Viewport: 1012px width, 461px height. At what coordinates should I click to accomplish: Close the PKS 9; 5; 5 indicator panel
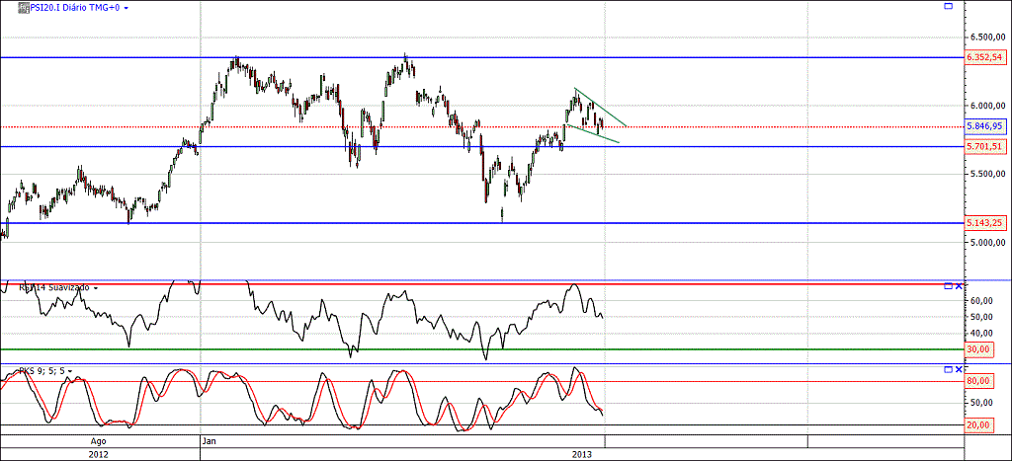tap(958, 369)
